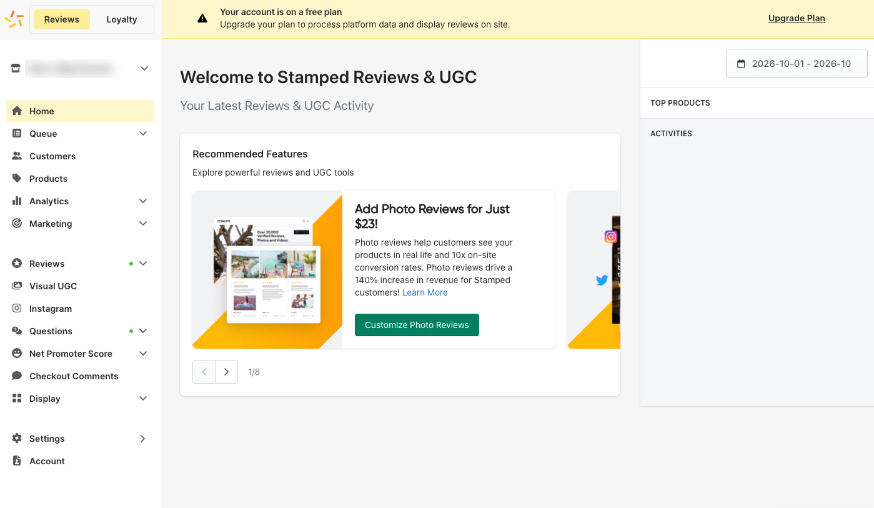Click the partially visible next feature card
Screen dimensions: 874x508
point(593,270)
